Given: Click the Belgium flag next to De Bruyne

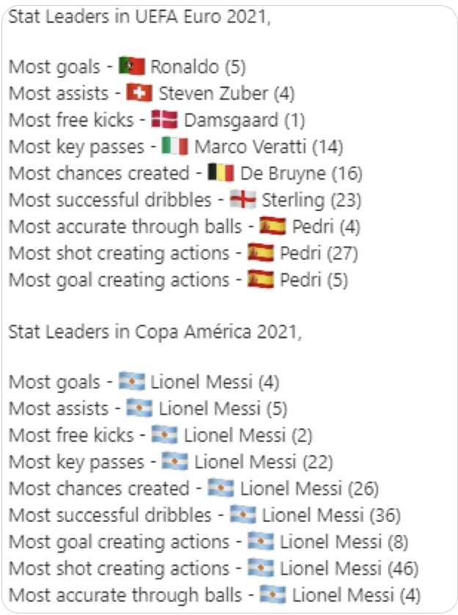Looking at the screenshot, I should tap(221, 172).
